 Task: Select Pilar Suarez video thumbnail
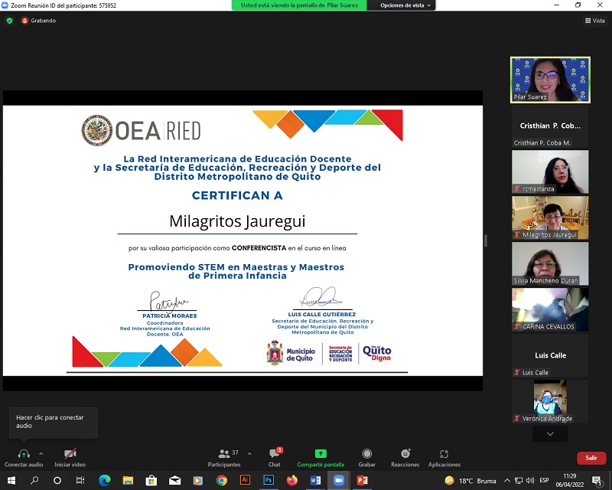coord(550,80)
